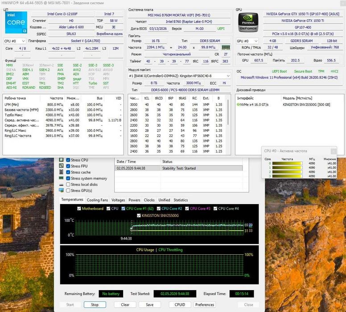The height and width of the screenshot is (312, 346).
Task: Click the Stress cache chip icon
Action: (x=62, y=172)
